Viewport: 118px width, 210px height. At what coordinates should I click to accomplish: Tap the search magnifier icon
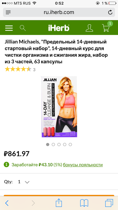tap(23, 28)
